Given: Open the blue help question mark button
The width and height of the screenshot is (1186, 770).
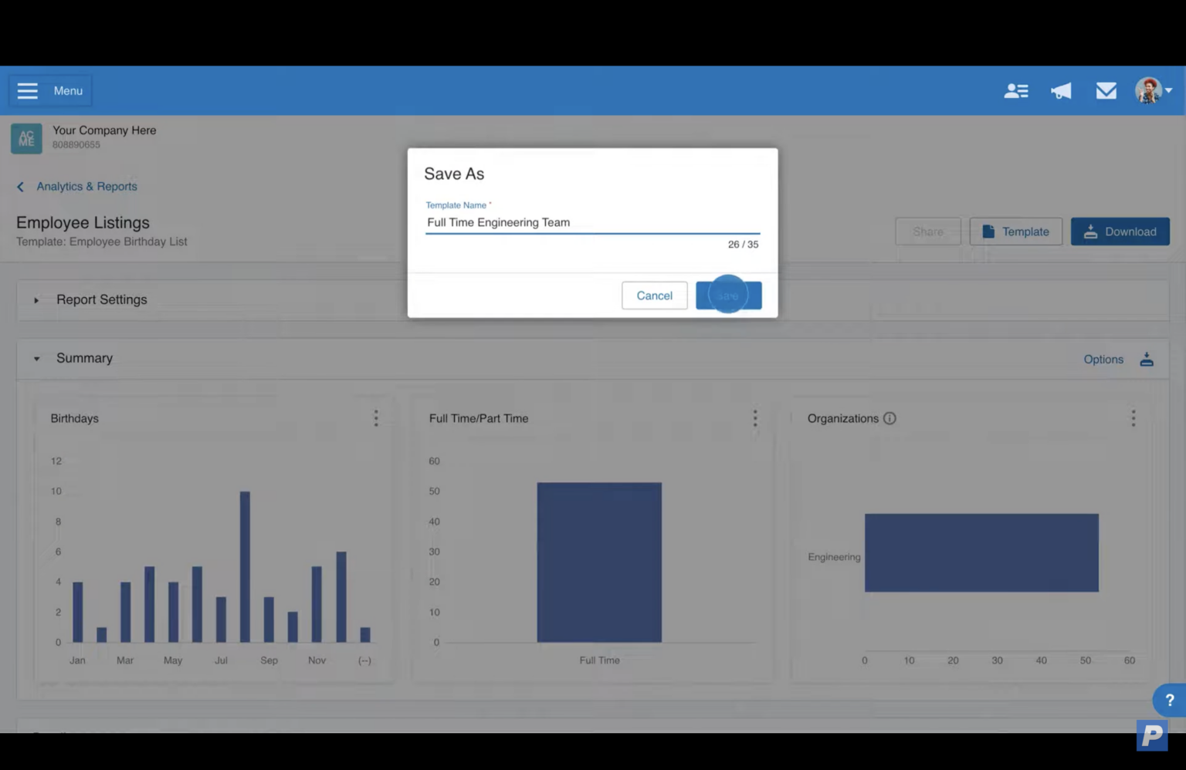Looking at the screenshot, I should pos(1169,700).
